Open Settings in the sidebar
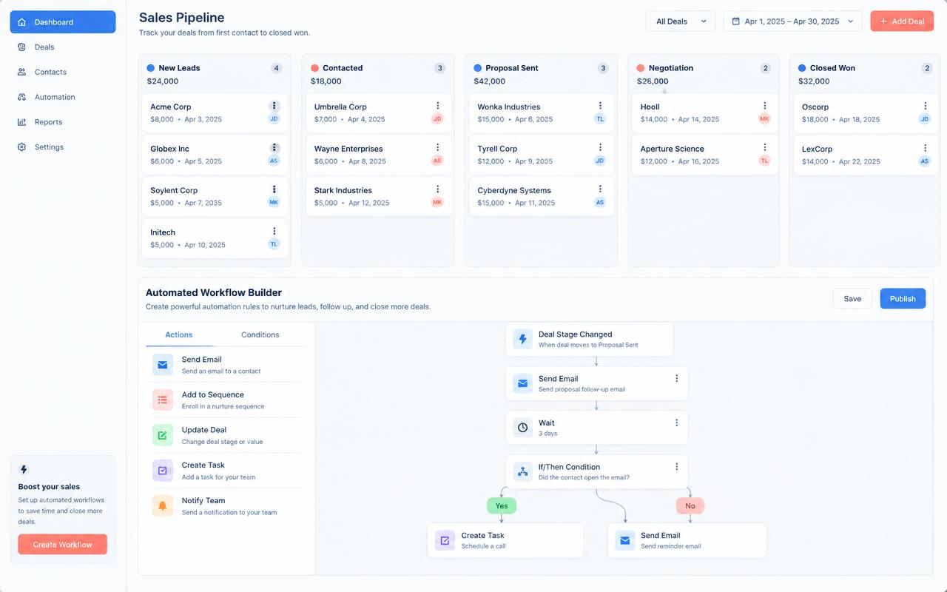Screen dimensions: 947x592 tap(63, 147)
